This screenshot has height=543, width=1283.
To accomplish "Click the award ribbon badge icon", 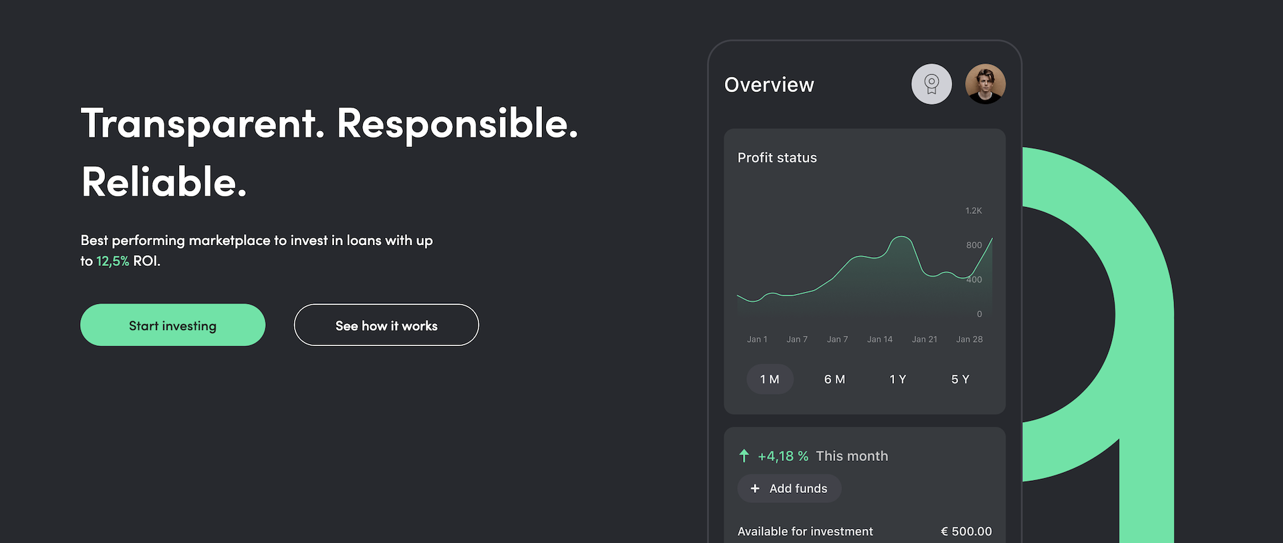I will click(x=932, y=84).
